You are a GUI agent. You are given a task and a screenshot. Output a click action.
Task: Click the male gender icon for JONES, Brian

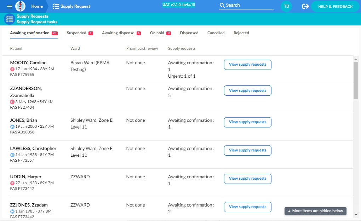point(12,127)
